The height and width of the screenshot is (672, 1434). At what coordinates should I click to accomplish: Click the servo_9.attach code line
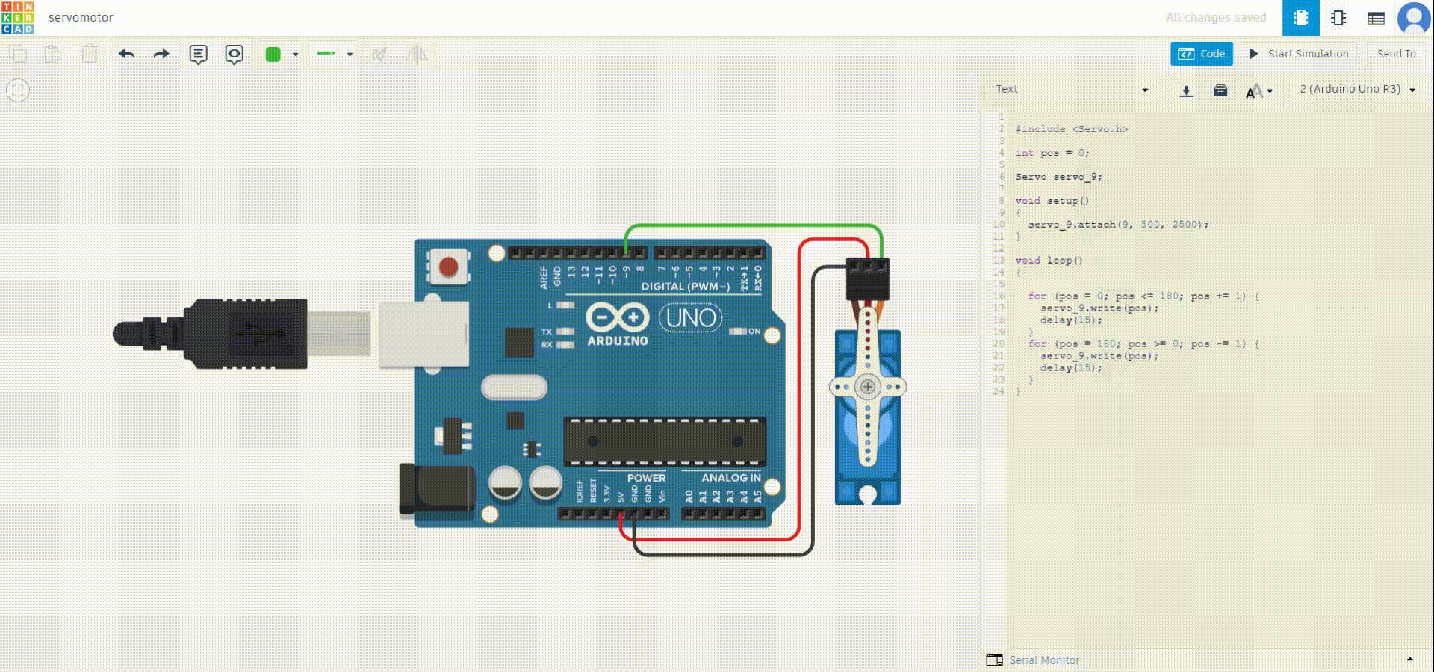click(1118, 225)
